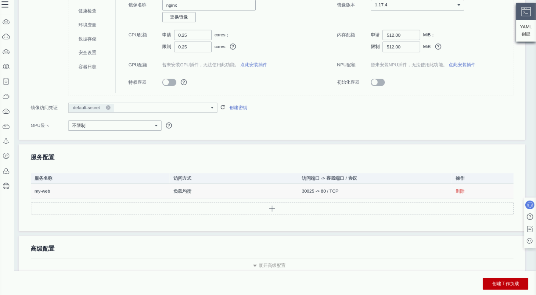Open the hamburger navigation menu

[x=5, y=5]
